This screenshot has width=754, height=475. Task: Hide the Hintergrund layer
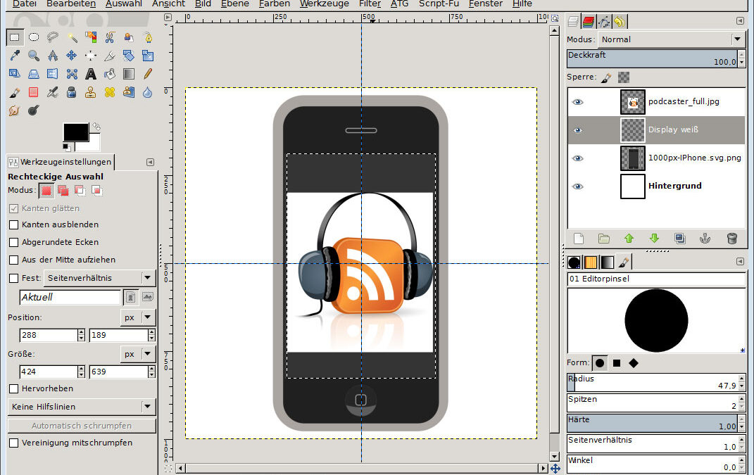[x=577, y=186]
